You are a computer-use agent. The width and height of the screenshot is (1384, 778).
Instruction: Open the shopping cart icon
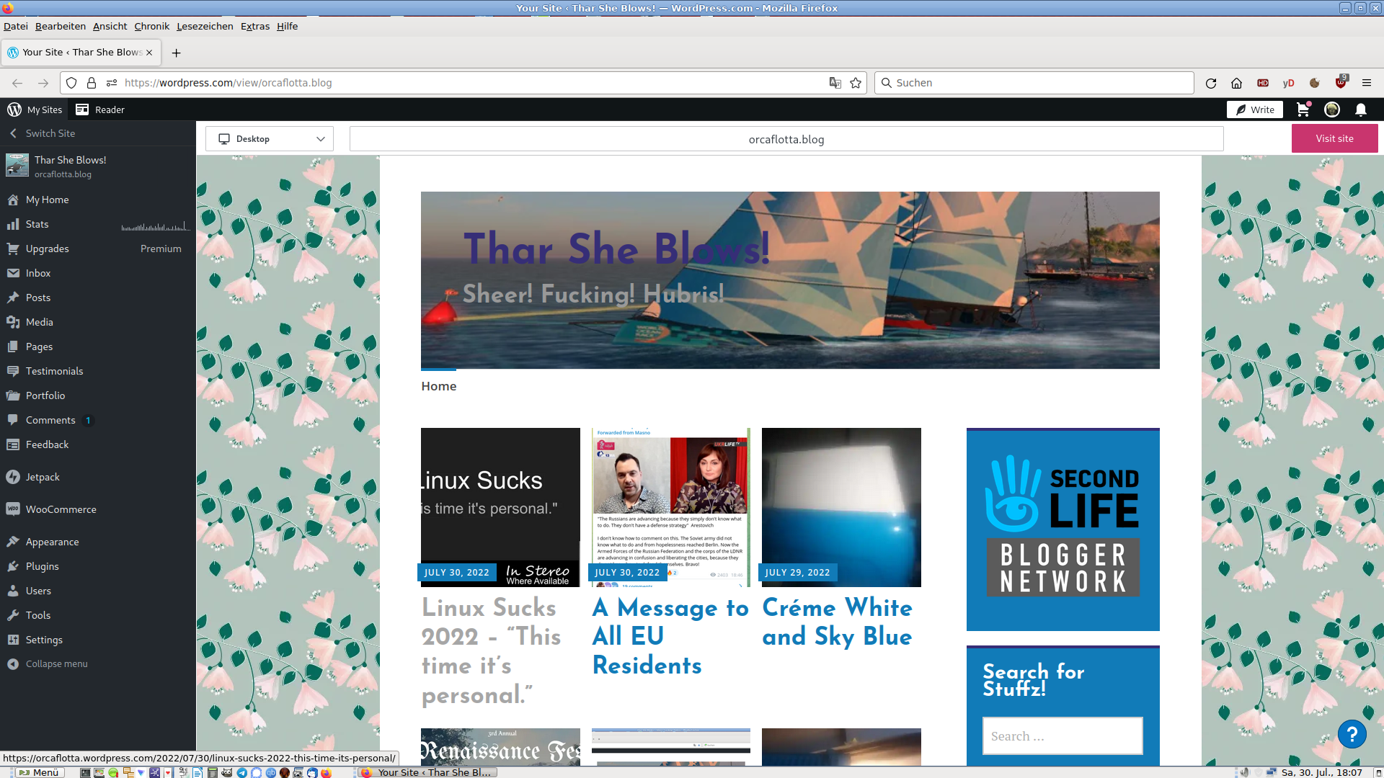click(x=1303, y=109)
